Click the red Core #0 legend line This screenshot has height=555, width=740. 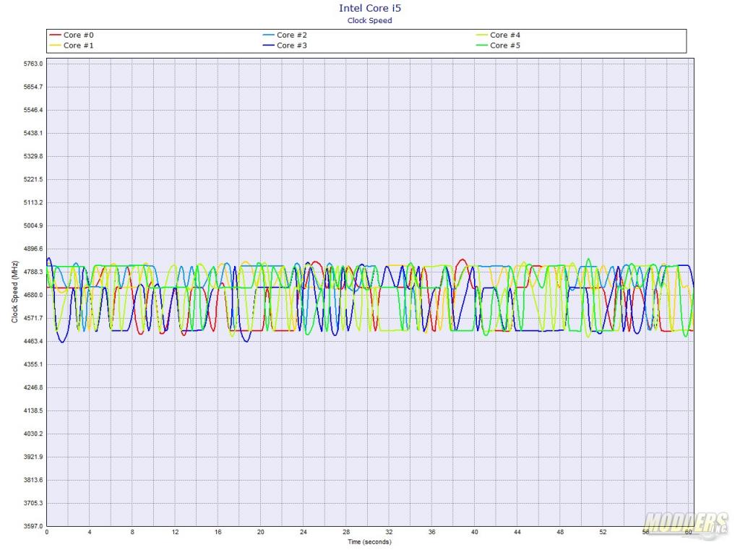click(55, 35)
